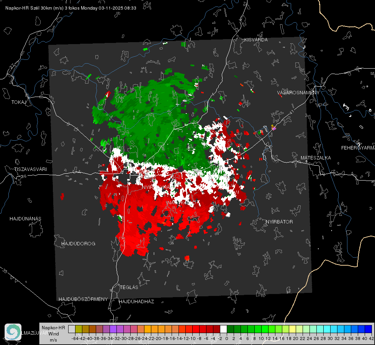Click the NYÍREGYHÁZA city label
375x345 pixels.
coord(159,187)
